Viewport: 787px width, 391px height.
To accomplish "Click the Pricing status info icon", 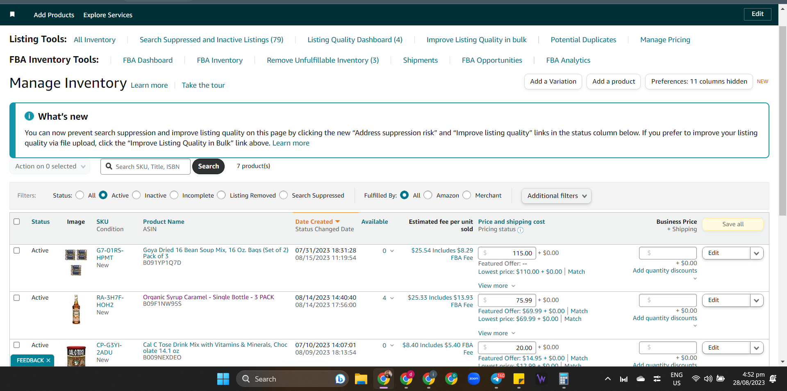I will coord(520,230).
